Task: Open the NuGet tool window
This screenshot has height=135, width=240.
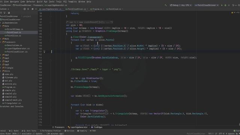Action: coord(14,131)
